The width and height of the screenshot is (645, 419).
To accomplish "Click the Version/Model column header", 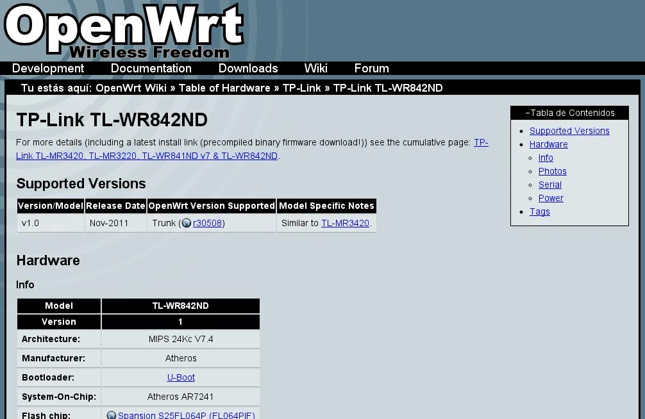I will pyautogui.click(x=51, y=206).
